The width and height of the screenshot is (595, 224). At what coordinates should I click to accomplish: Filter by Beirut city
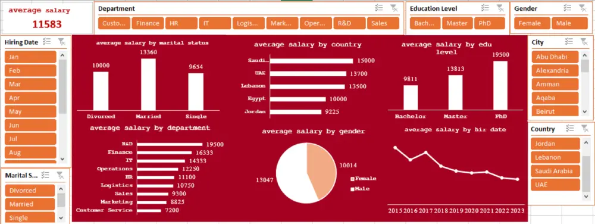[555, 111]
